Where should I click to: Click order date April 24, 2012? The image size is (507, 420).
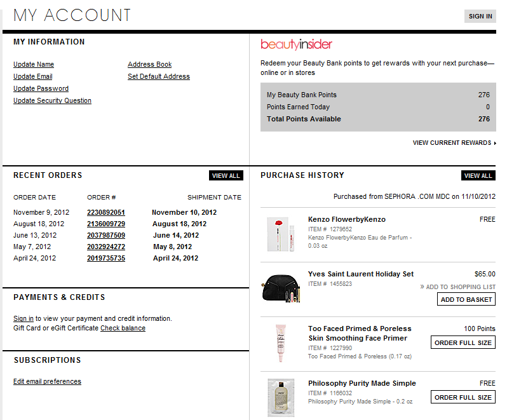(34, 258)
